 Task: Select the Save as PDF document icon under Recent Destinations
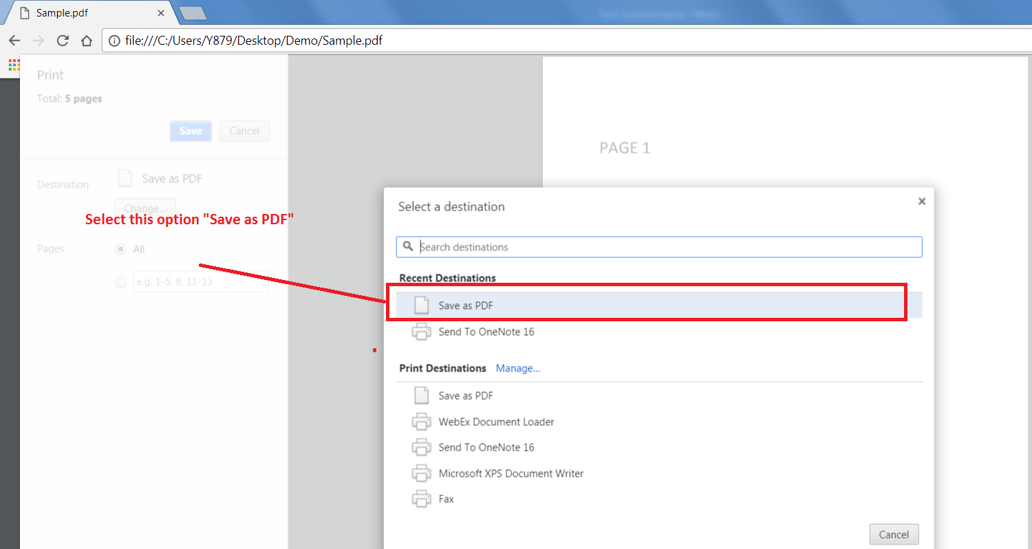(x=421, y=305)
